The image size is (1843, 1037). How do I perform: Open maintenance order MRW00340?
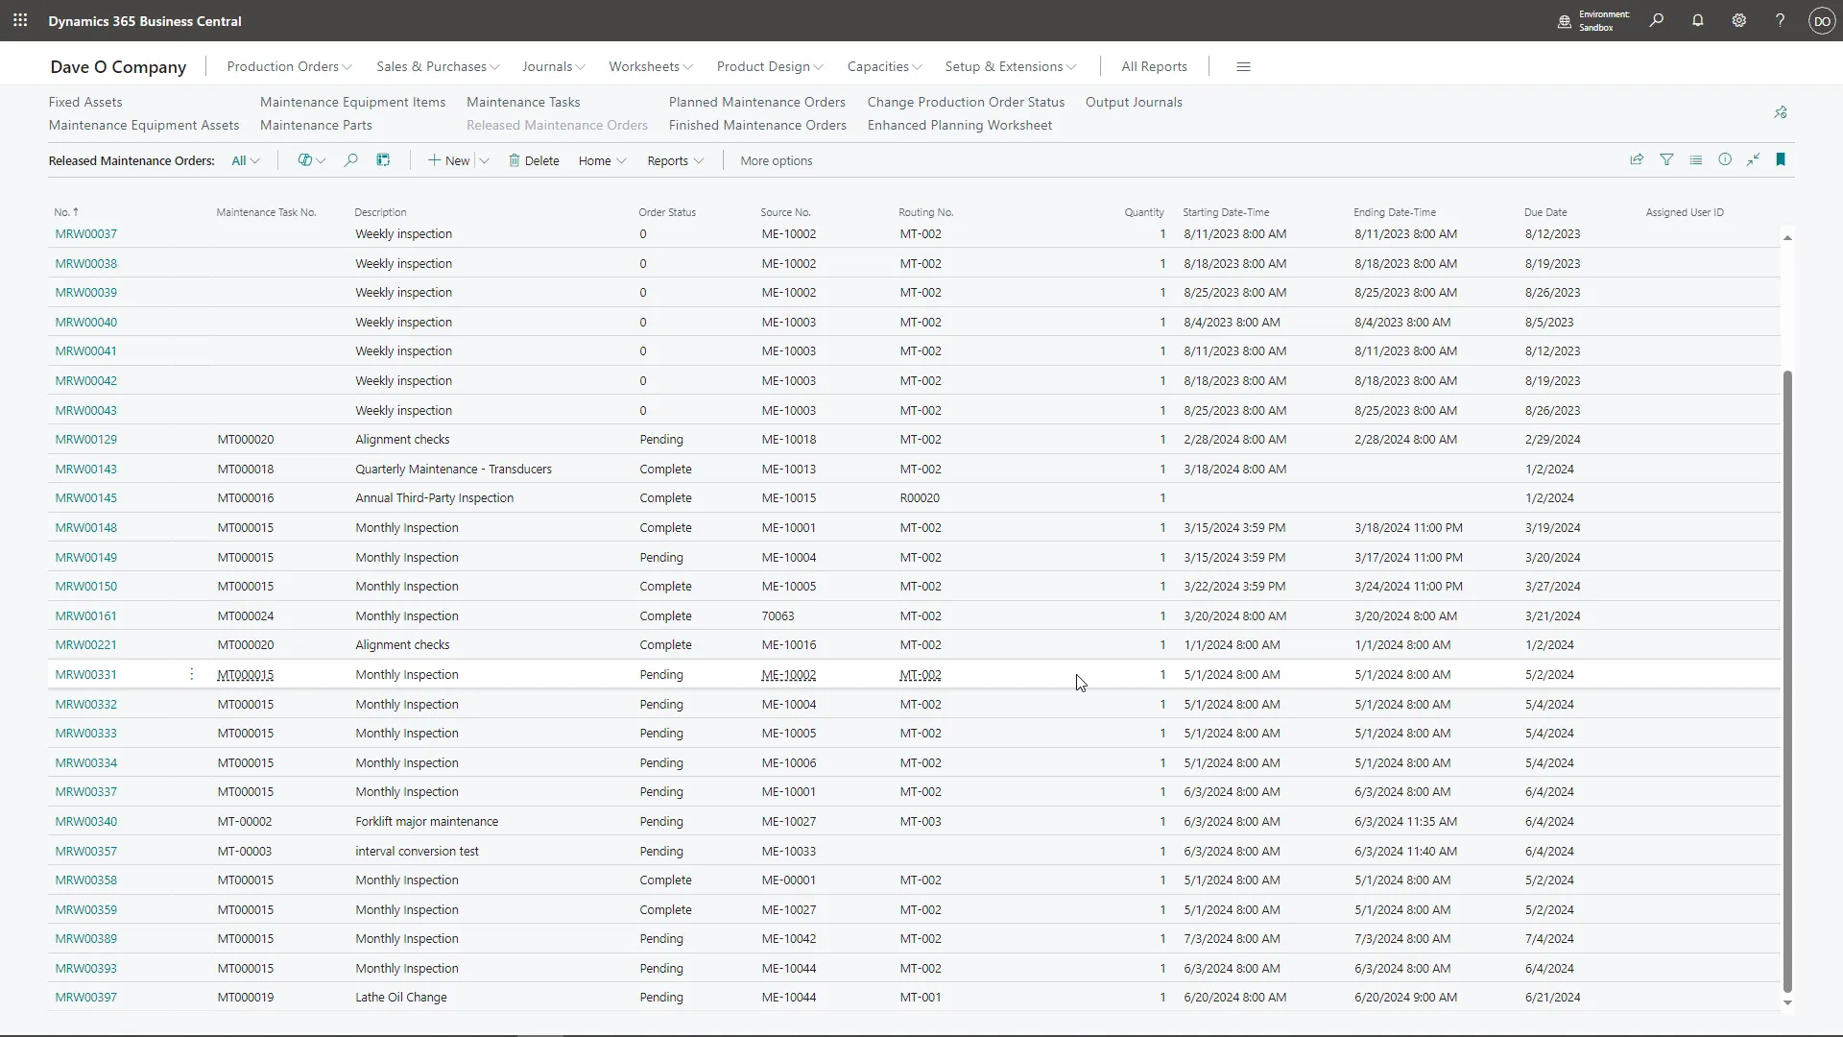[86, 822]
